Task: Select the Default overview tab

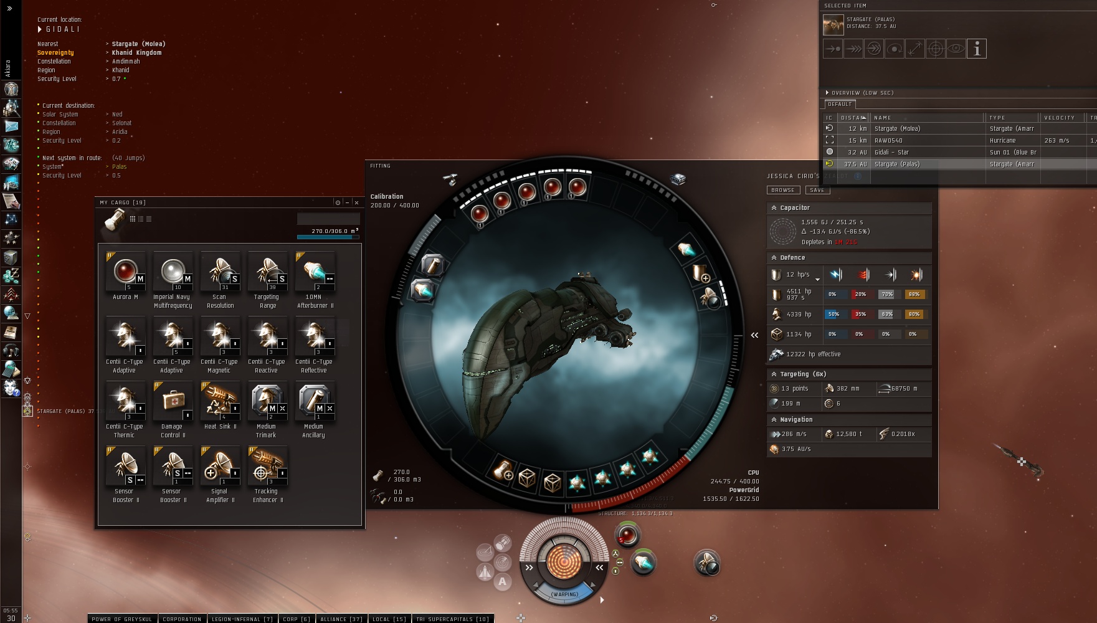Action: [x=840, y=104]
